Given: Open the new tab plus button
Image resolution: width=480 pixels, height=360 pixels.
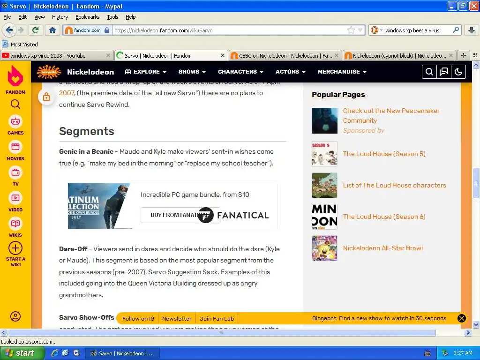Looking at the screenshot, I should 464,55.
